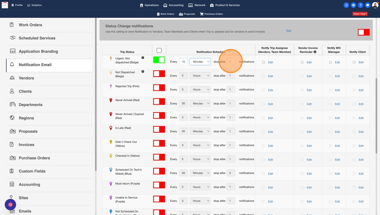Open the chat messages icon in header
This screenshot has width=380, height=215.
click(368, 5)
